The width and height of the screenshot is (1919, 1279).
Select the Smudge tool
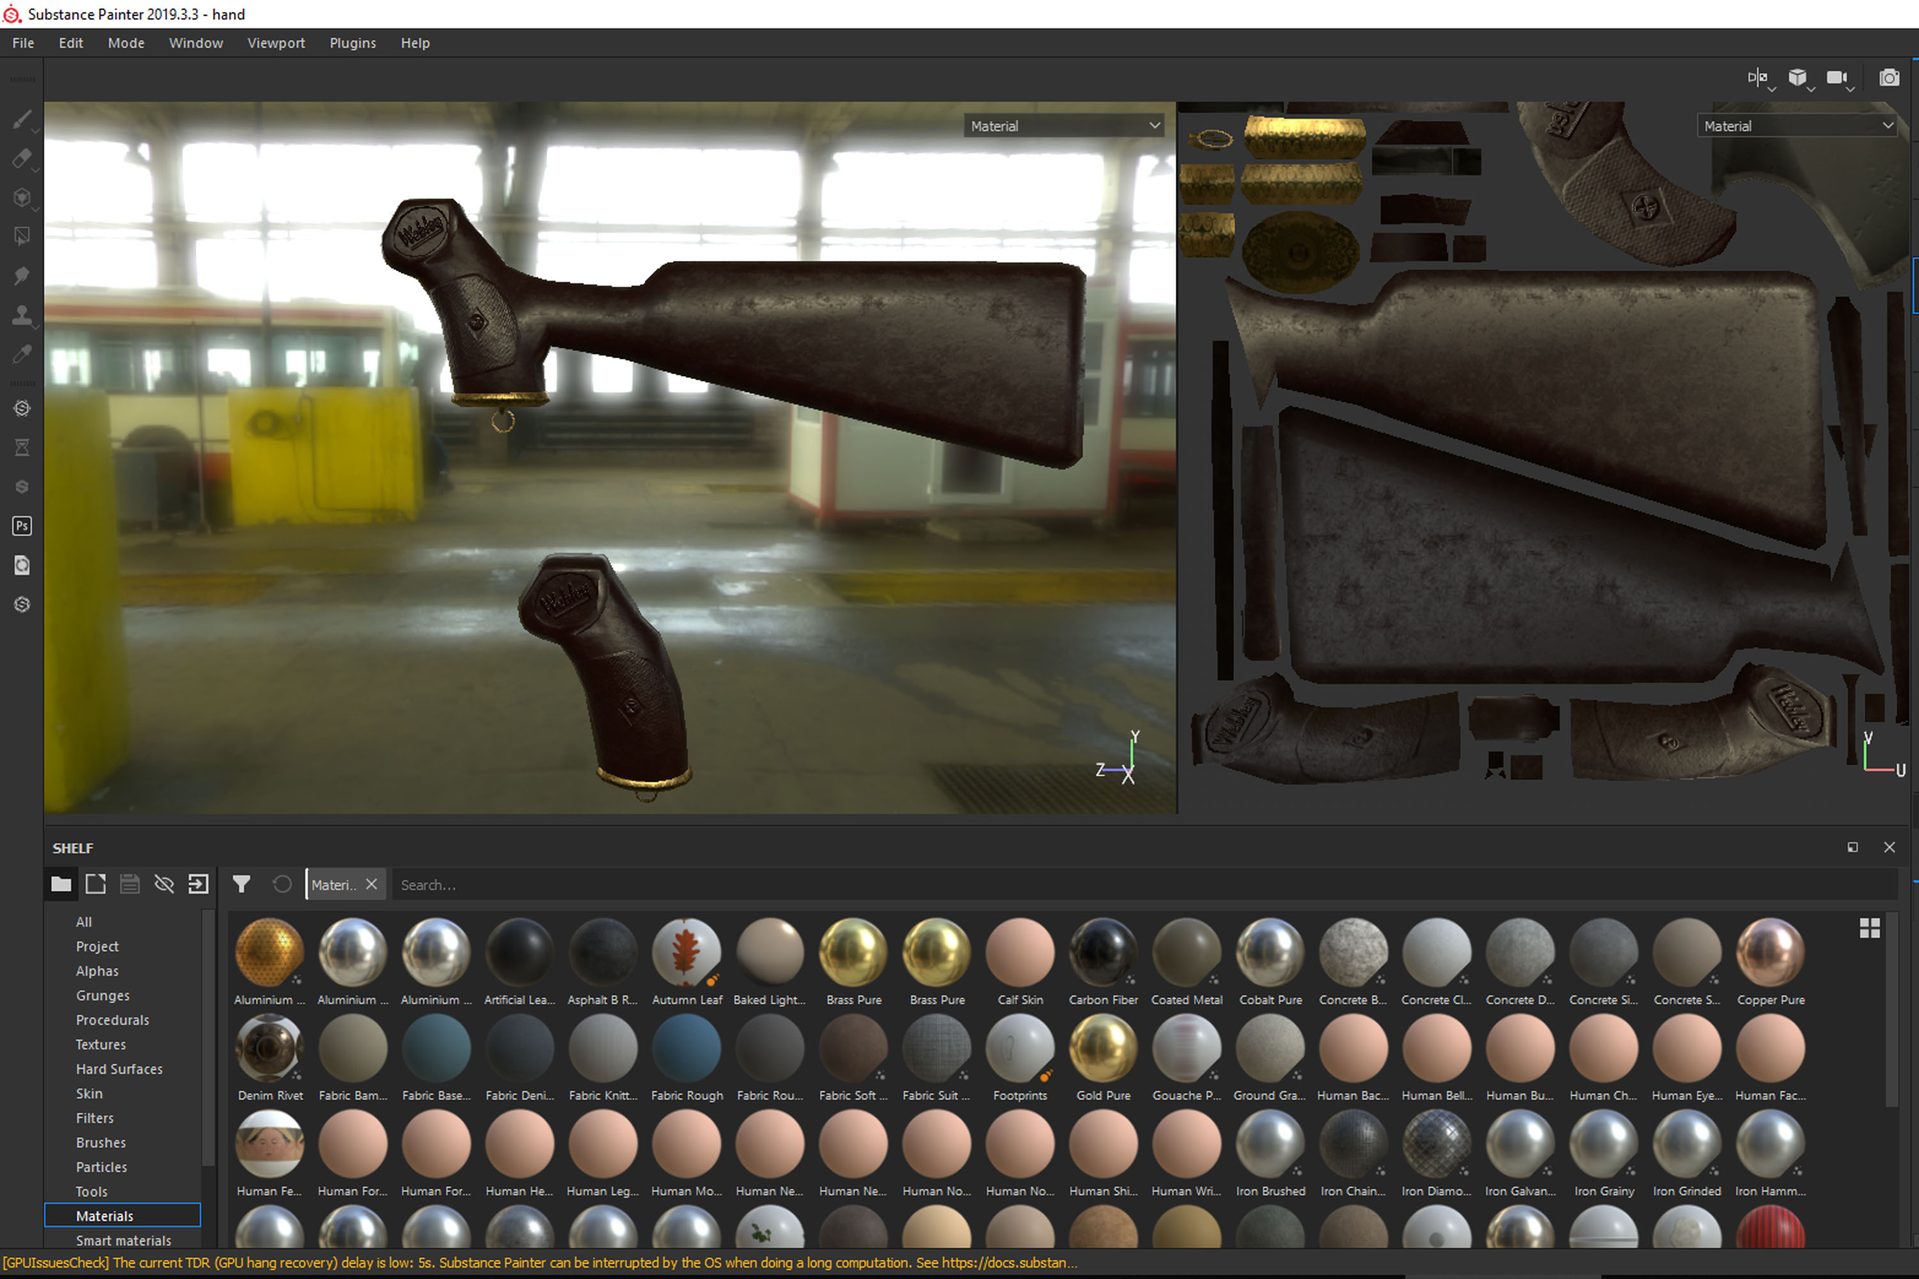(x=22, y=276)
